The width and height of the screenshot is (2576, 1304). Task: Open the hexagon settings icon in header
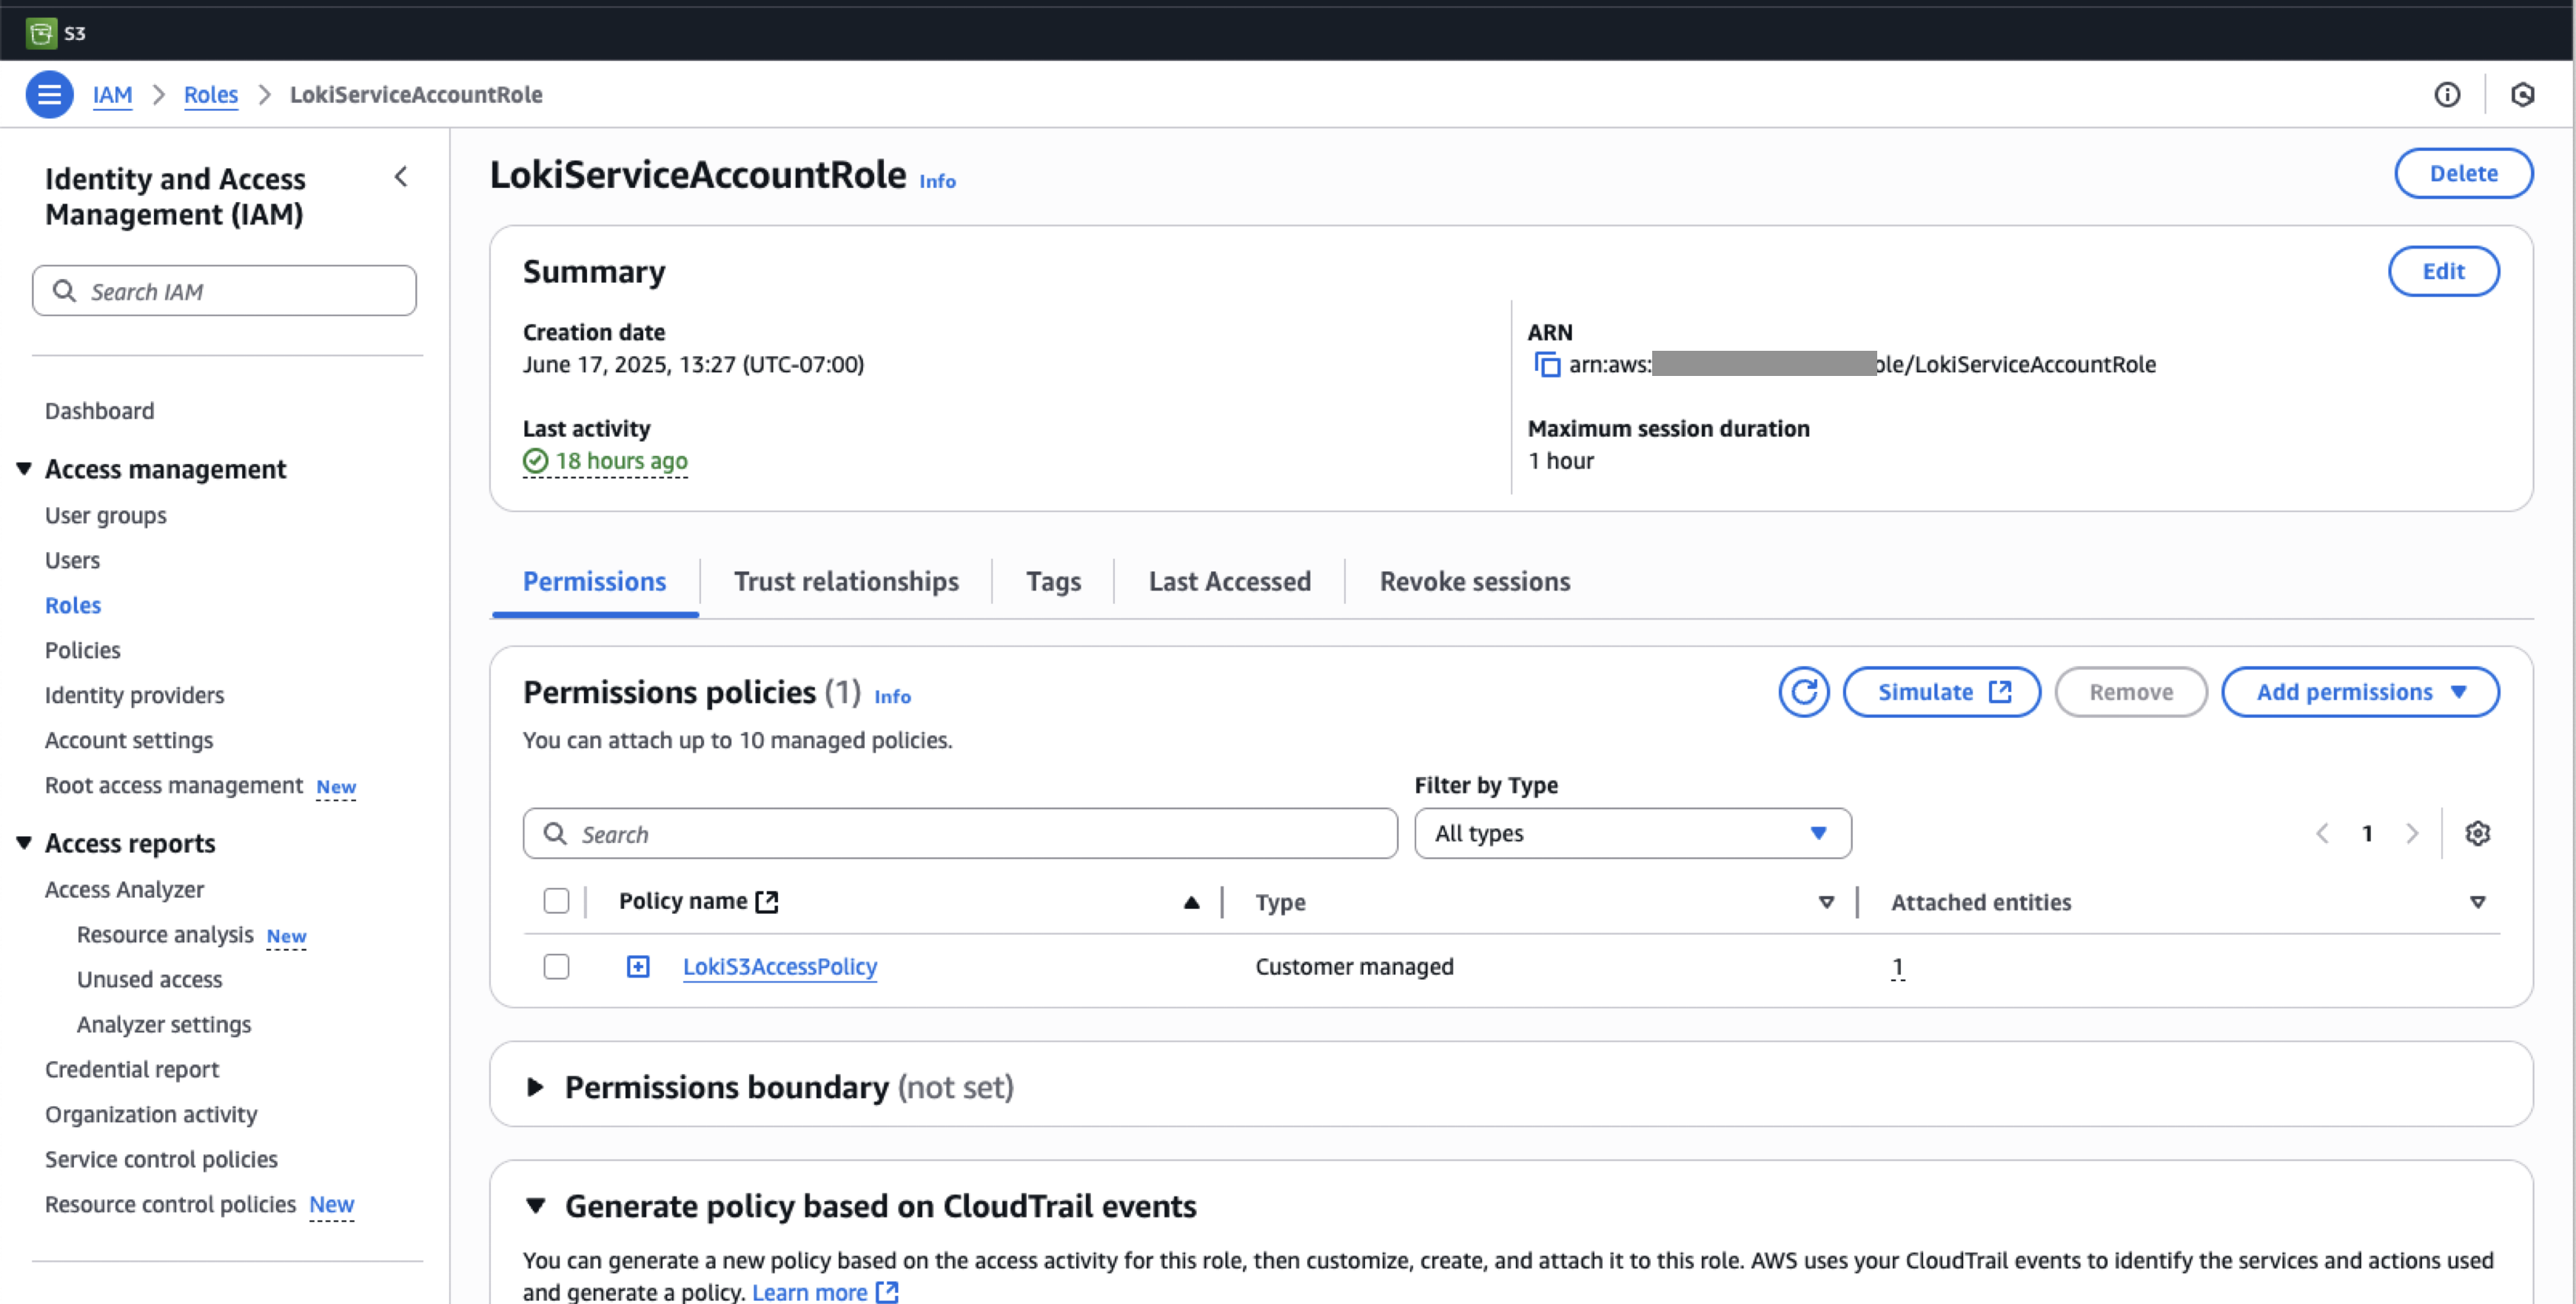point(2522,94)
